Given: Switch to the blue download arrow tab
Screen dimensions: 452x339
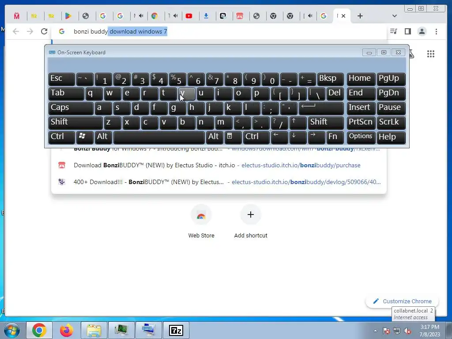Looking at the screenshot, I should coord(206,16).
